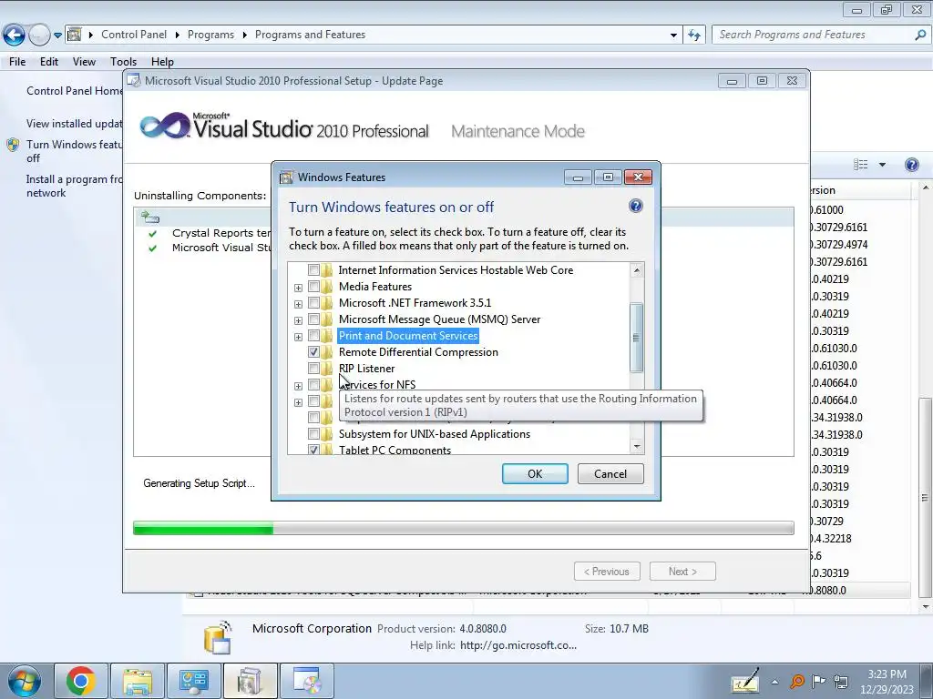Open the View menu
Viewport: 933px width, 699px height.
click(84, 62)
